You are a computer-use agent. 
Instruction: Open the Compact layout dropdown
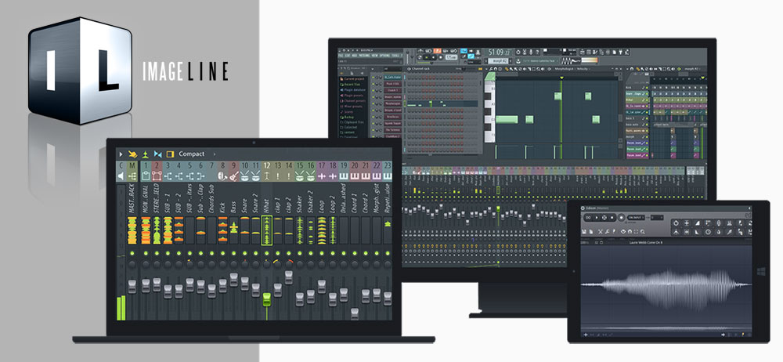pyautogui.click(x=192, y=154)
